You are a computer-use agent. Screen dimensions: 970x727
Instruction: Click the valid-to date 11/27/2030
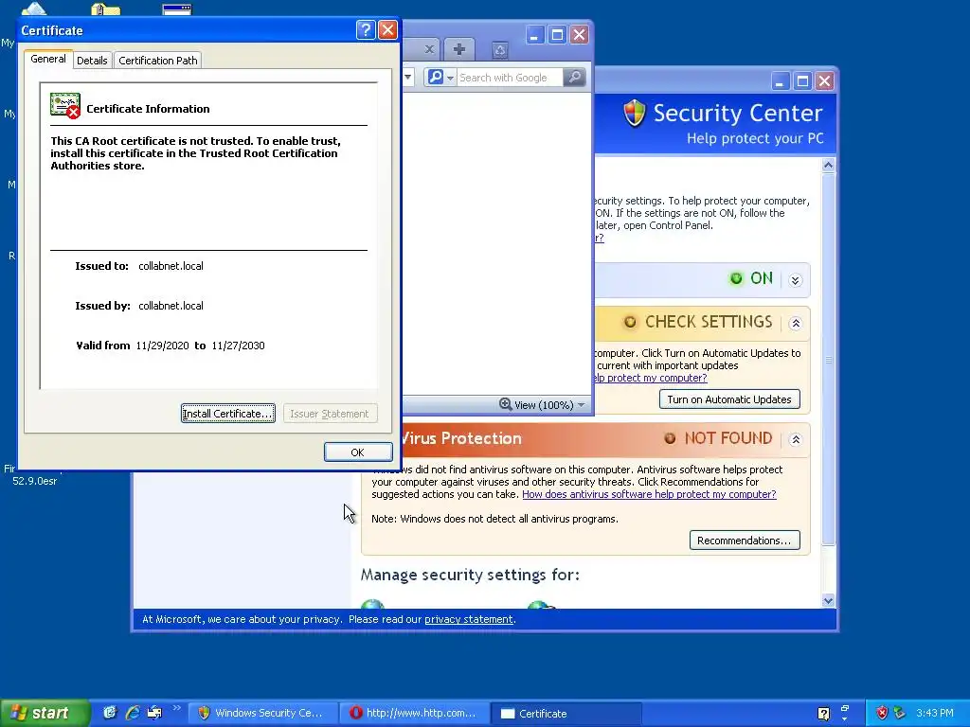(x=238, y=346)
